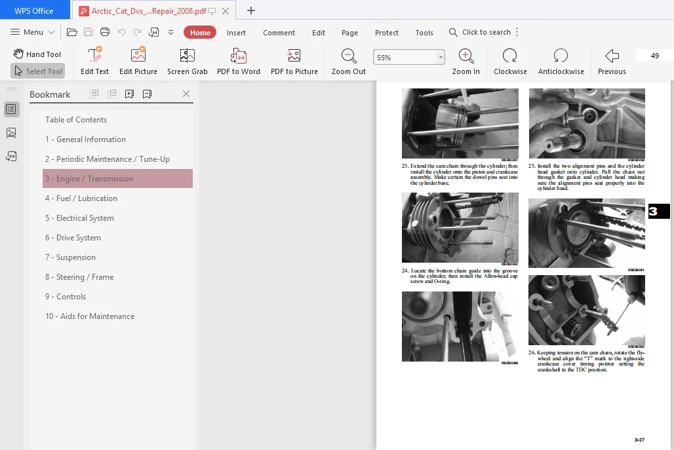Click the Screen Grab tool
The width and height of the screenshot is (674, 450).
(x=187, y=61)
